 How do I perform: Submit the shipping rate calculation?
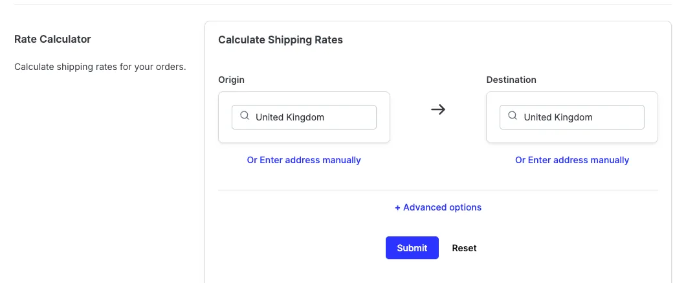(412, 248)
